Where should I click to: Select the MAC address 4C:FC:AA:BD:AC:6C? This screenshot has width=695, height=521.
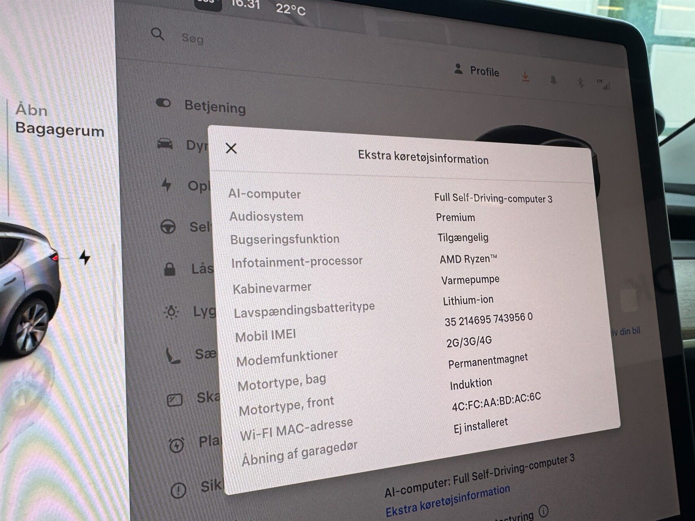pyautogui.click(x=496, y=402)
